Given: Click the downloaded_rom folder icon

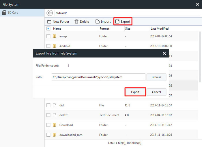Looking at the screenshot, I should 55,135.
